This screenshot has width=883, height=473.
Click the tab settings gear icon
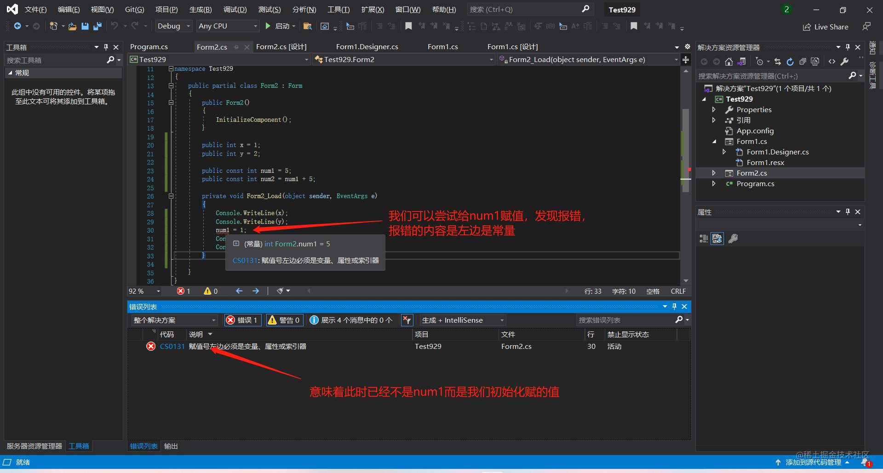687,46
